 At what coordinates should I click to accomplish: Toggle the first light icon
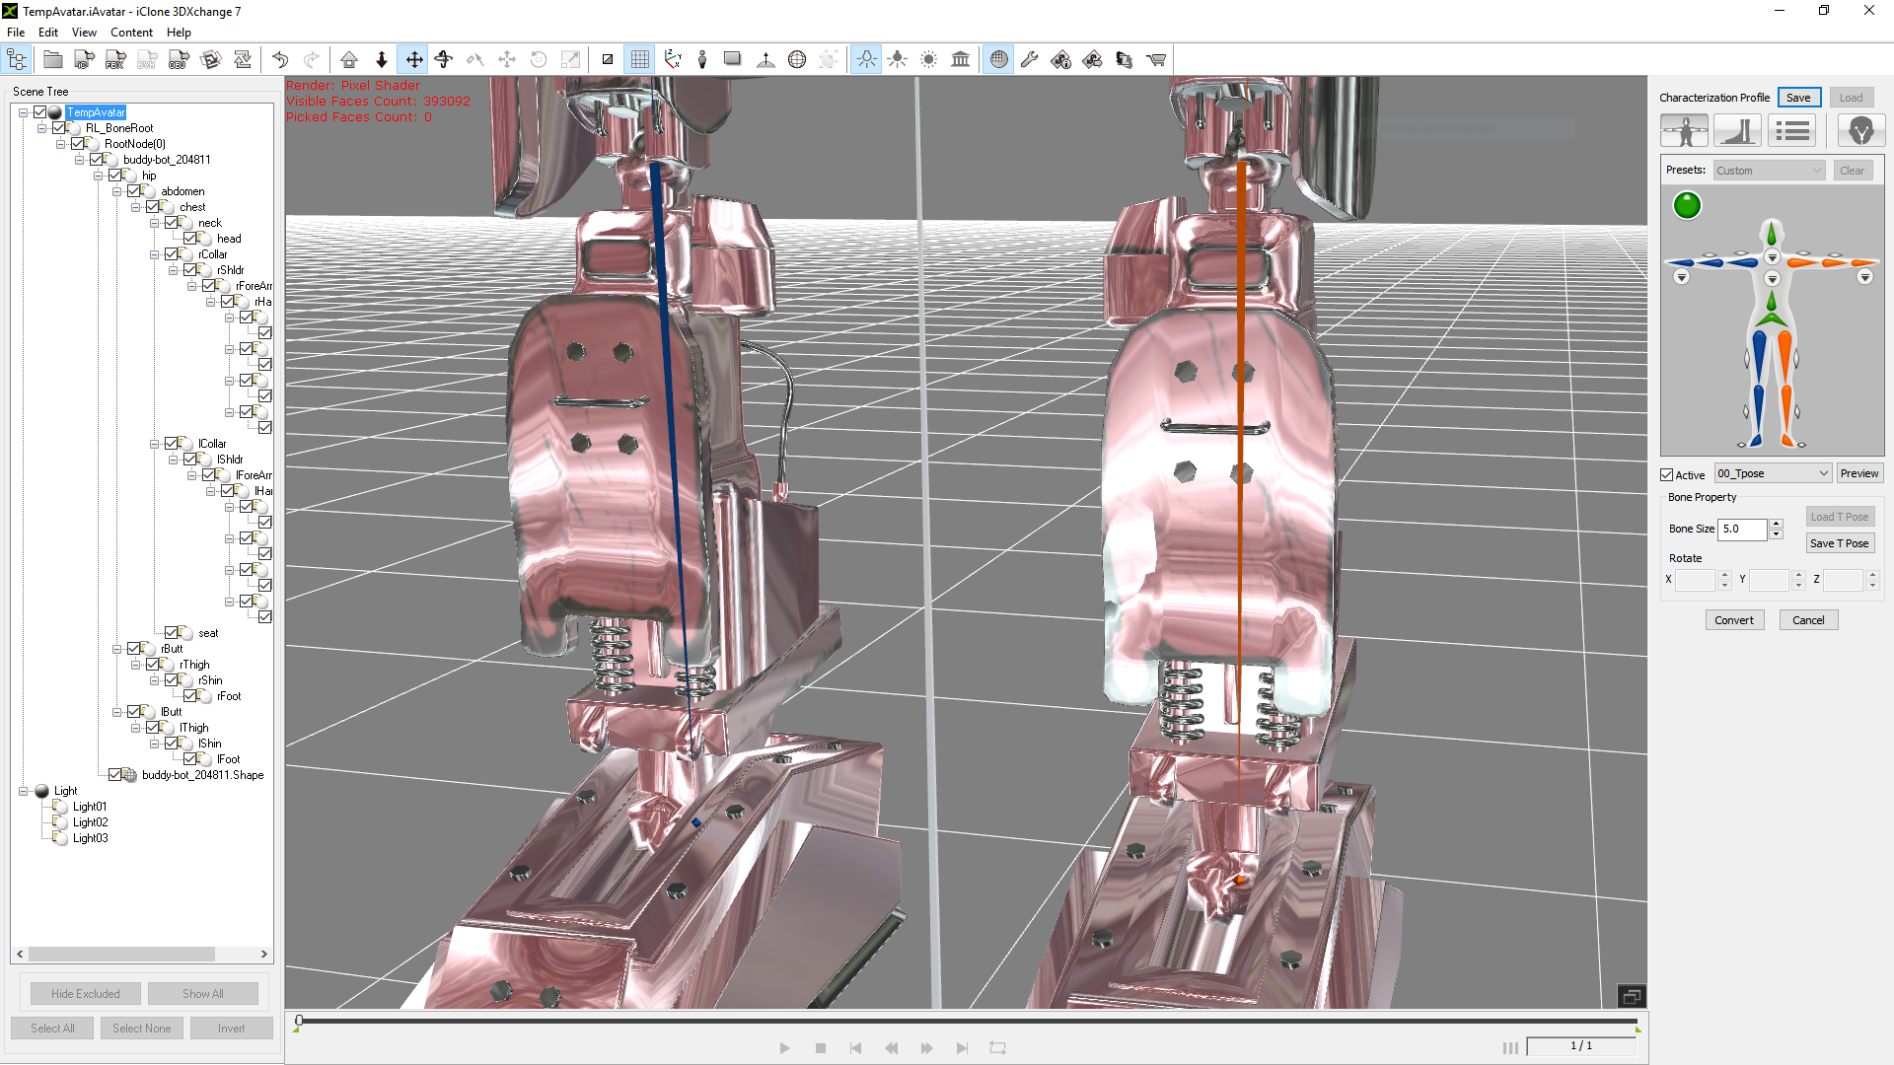[866, 60]
